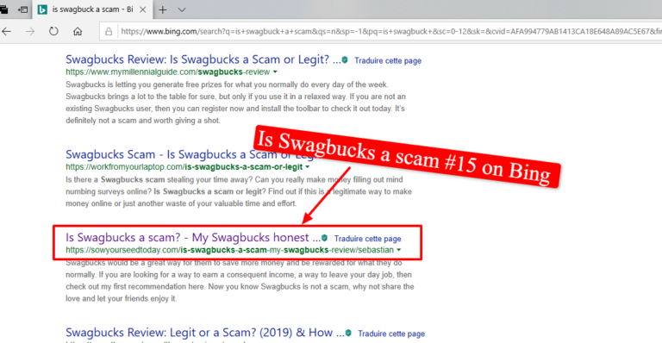Click the shield icon beside the 2019 review result
662x343 pixels.
coord(348,333)
